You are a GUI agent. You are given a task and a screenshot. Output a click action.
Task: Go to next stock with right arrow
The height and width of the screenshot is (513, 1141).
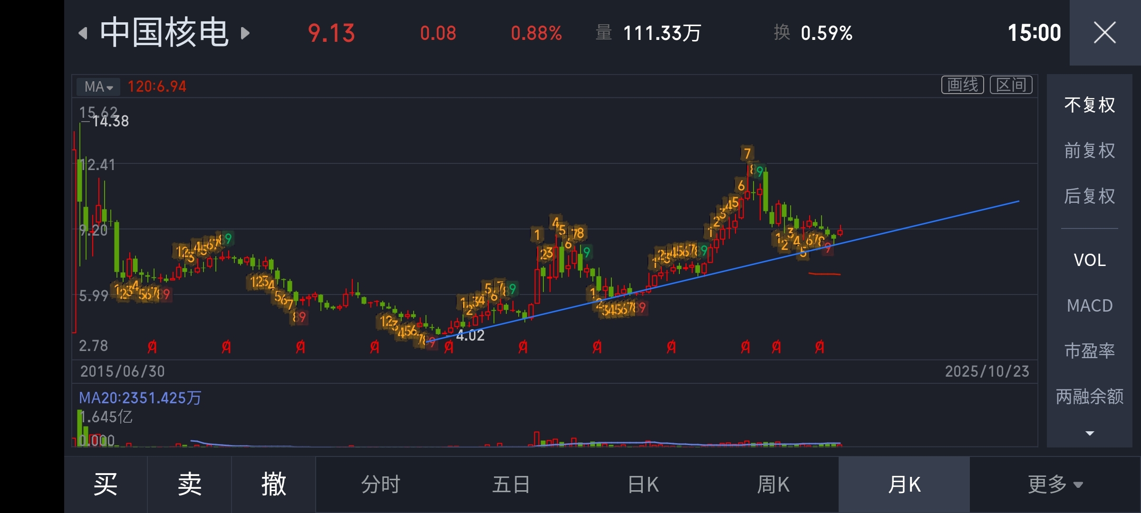[x=245, y=33]
